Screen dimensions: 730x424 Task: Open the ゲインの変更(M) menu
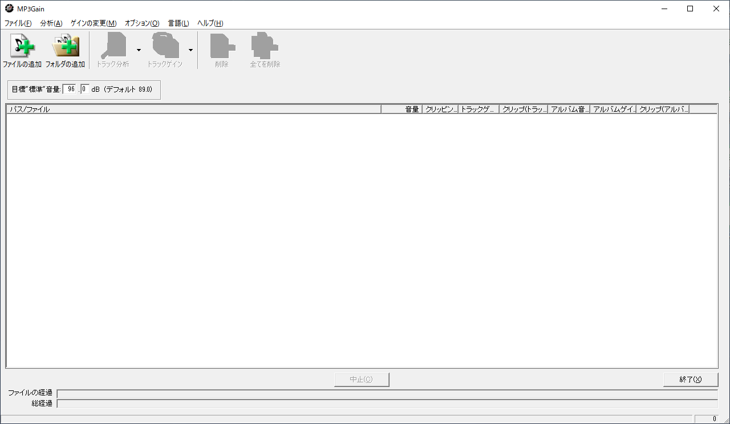(94, 23)
